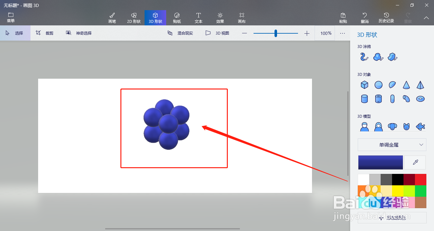434x231 pixels.
Task: Open the 画布 canvas tab
Action: tap(242, 18)
